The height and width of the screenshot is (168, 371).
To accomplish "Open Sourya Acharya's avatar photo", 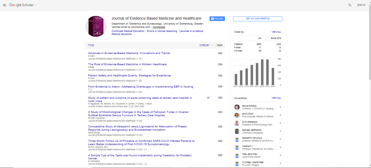I will tap(237, 107).
